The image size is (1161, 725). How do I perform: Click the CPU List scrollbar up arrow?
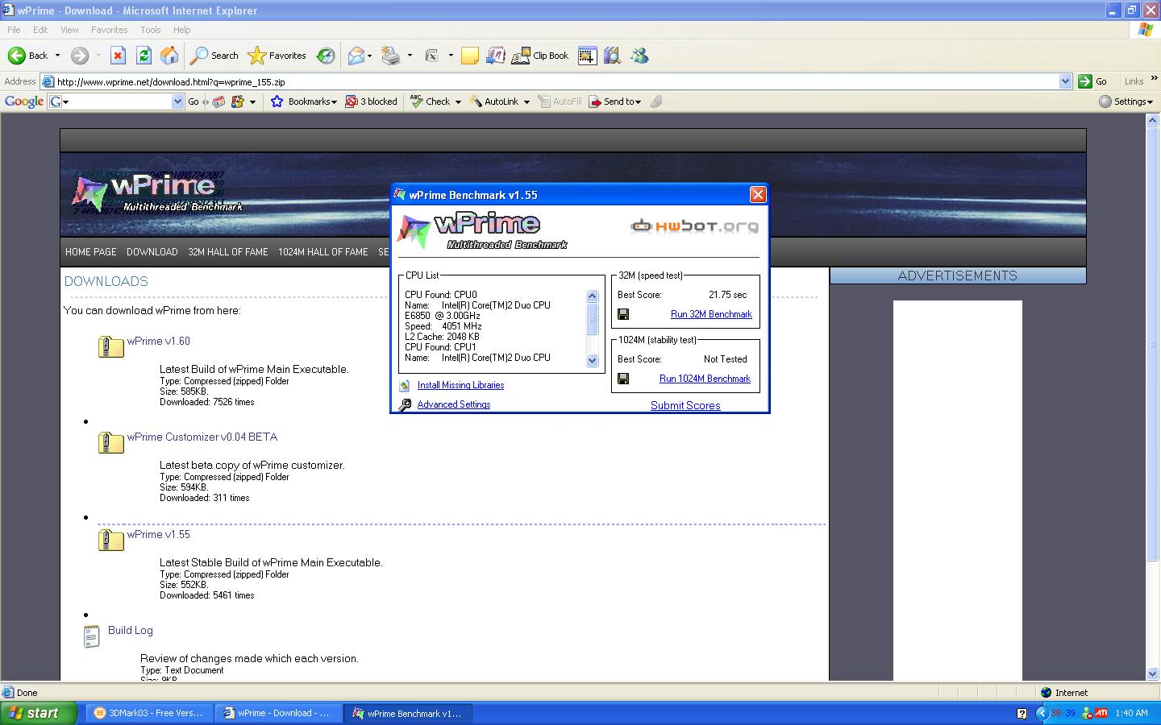(x=593, y=296)
